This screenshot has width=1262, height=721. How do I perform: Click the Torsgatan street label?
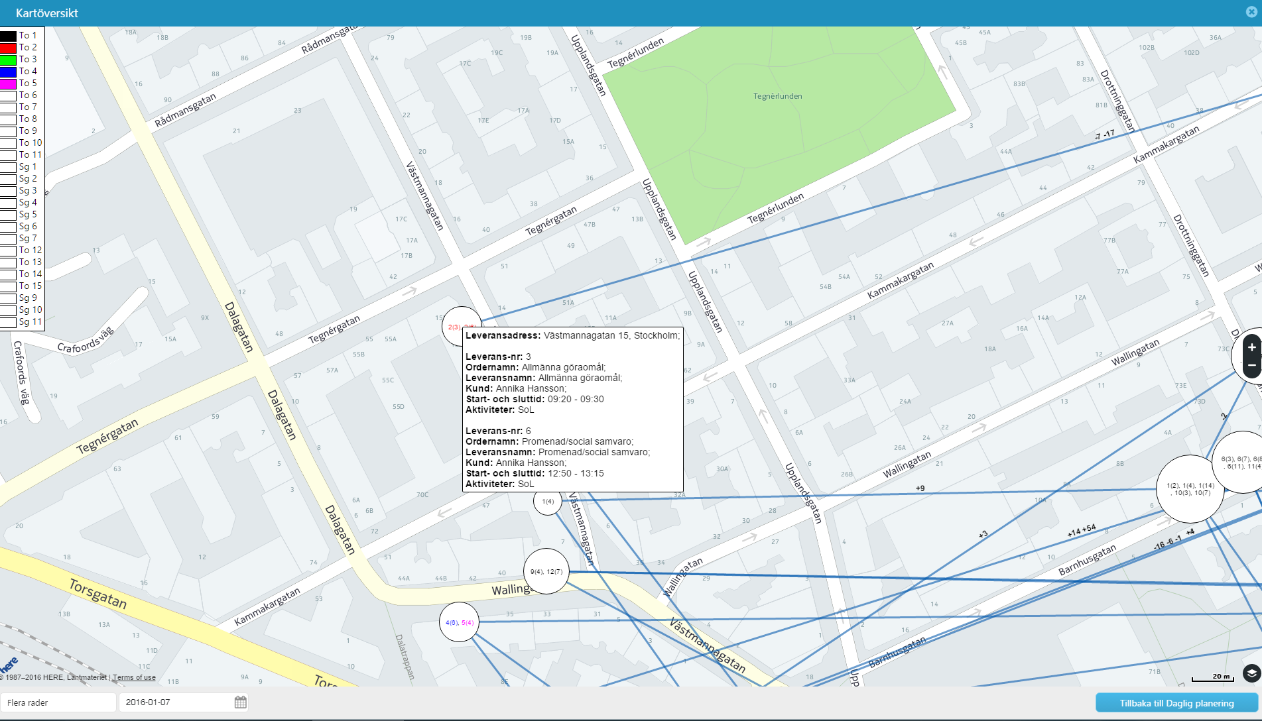98,593
